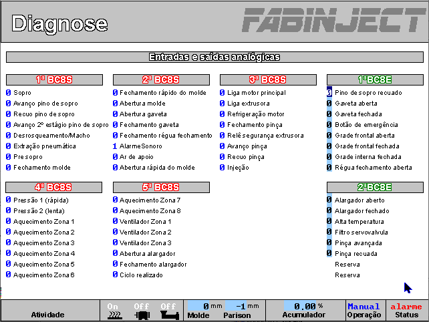The height and width of the screenshot is (322, 429).
Task: Click the alarme Status button
Action: [x=406, y=311]
